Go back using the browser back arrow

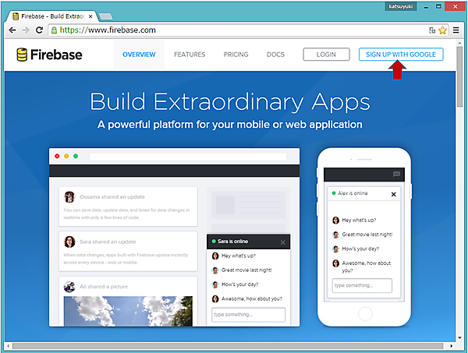[x=12, y=30]
